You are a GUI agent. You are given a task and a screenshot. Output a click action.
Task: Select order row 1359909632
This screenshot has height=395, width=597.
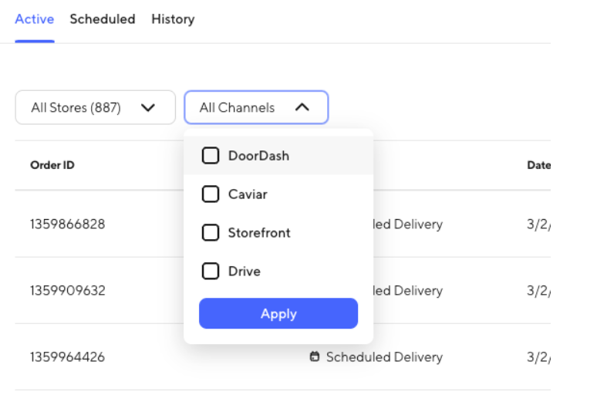click(67, 291)
